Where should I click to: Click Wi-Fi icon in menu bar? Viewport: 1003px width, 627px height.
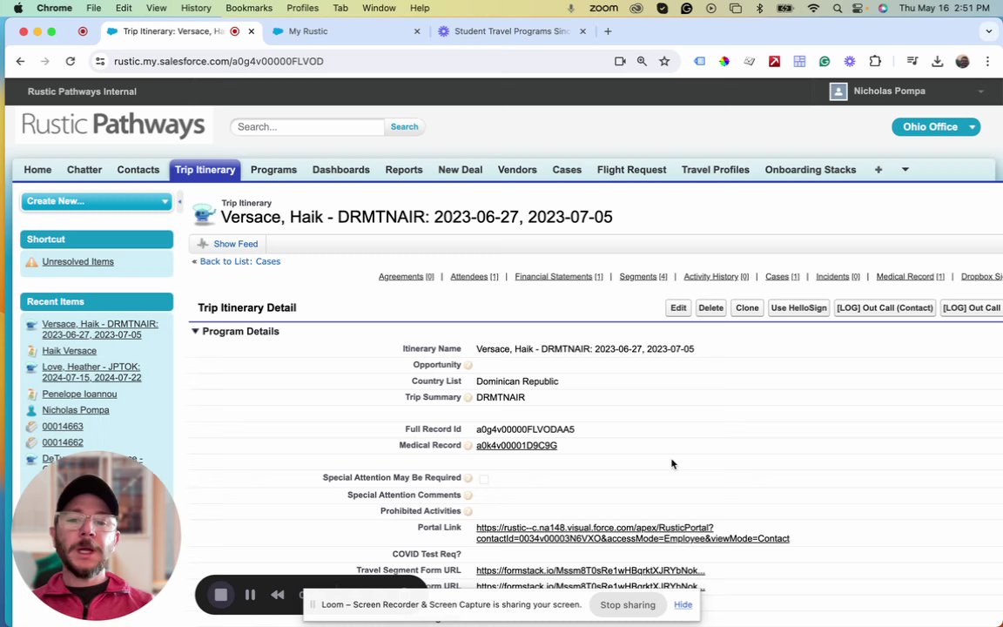pos(814,9)
